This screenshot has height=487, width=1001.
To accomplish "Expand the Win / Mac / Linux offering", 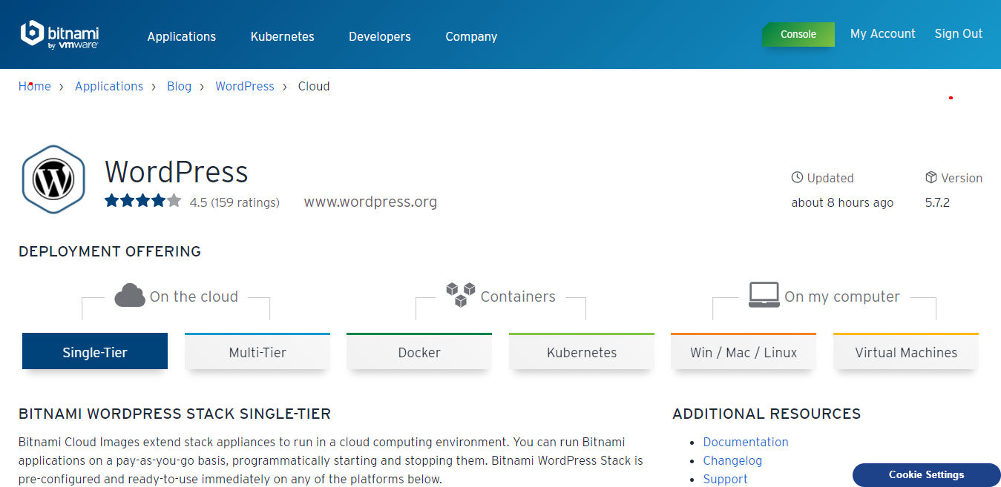I will click(743, 352).
